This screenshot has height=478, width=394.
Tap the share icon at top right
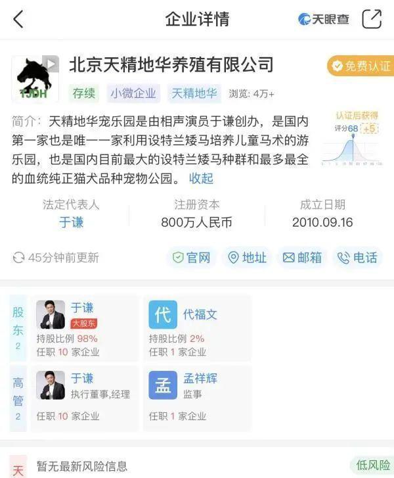click(372, 19)
